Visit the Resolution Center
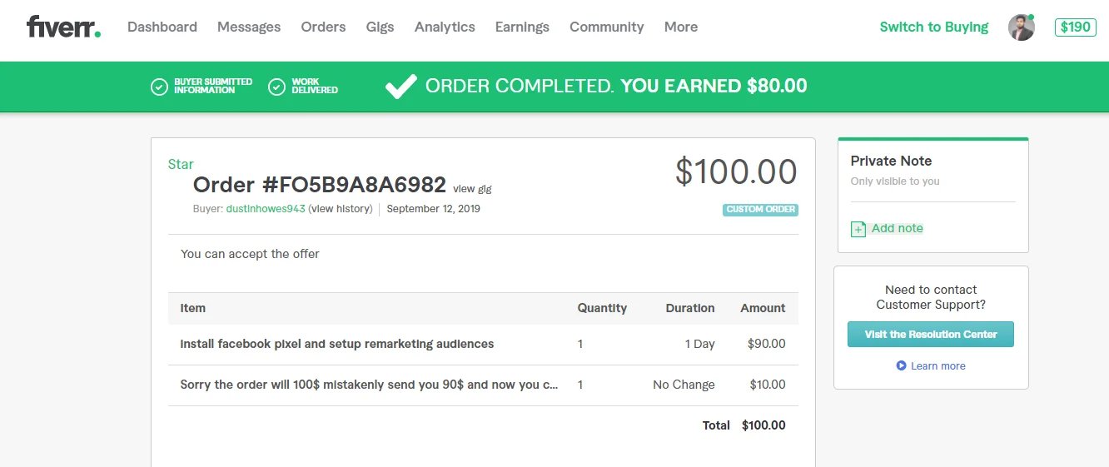Viewport: 1109px width, 467px height. pyautogui.click(x=930, y=335)
